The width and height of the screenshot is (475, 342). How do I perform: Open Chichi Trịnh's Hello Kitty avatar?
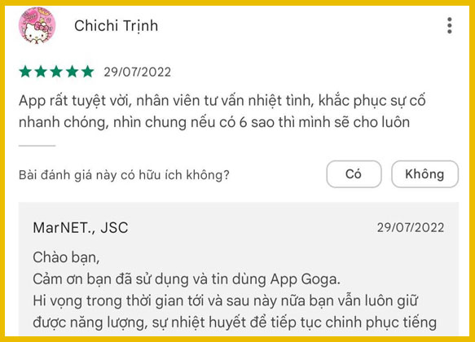point(37,25)
